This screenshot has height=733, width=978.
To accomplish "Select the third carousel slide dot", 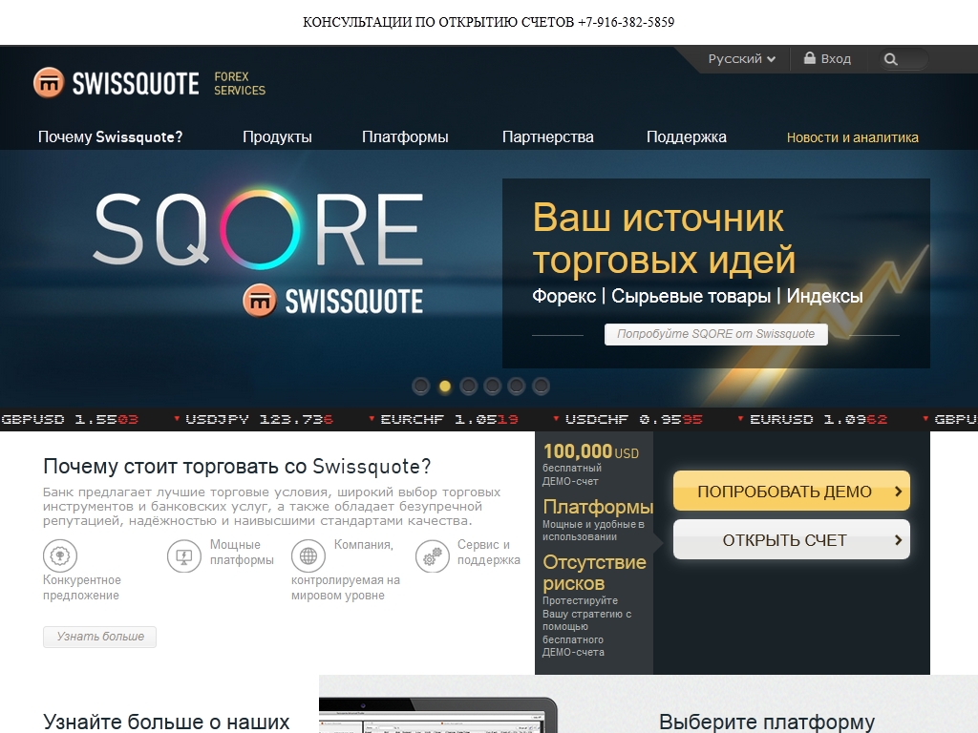I will click(468, 386).
